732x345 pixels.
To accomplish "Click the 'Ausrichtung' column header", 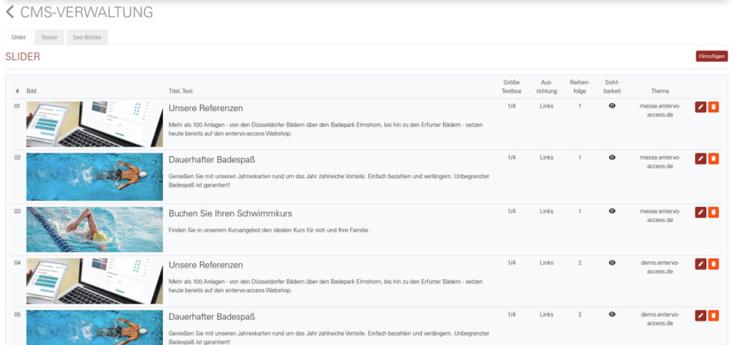I will tap(547, 87).
